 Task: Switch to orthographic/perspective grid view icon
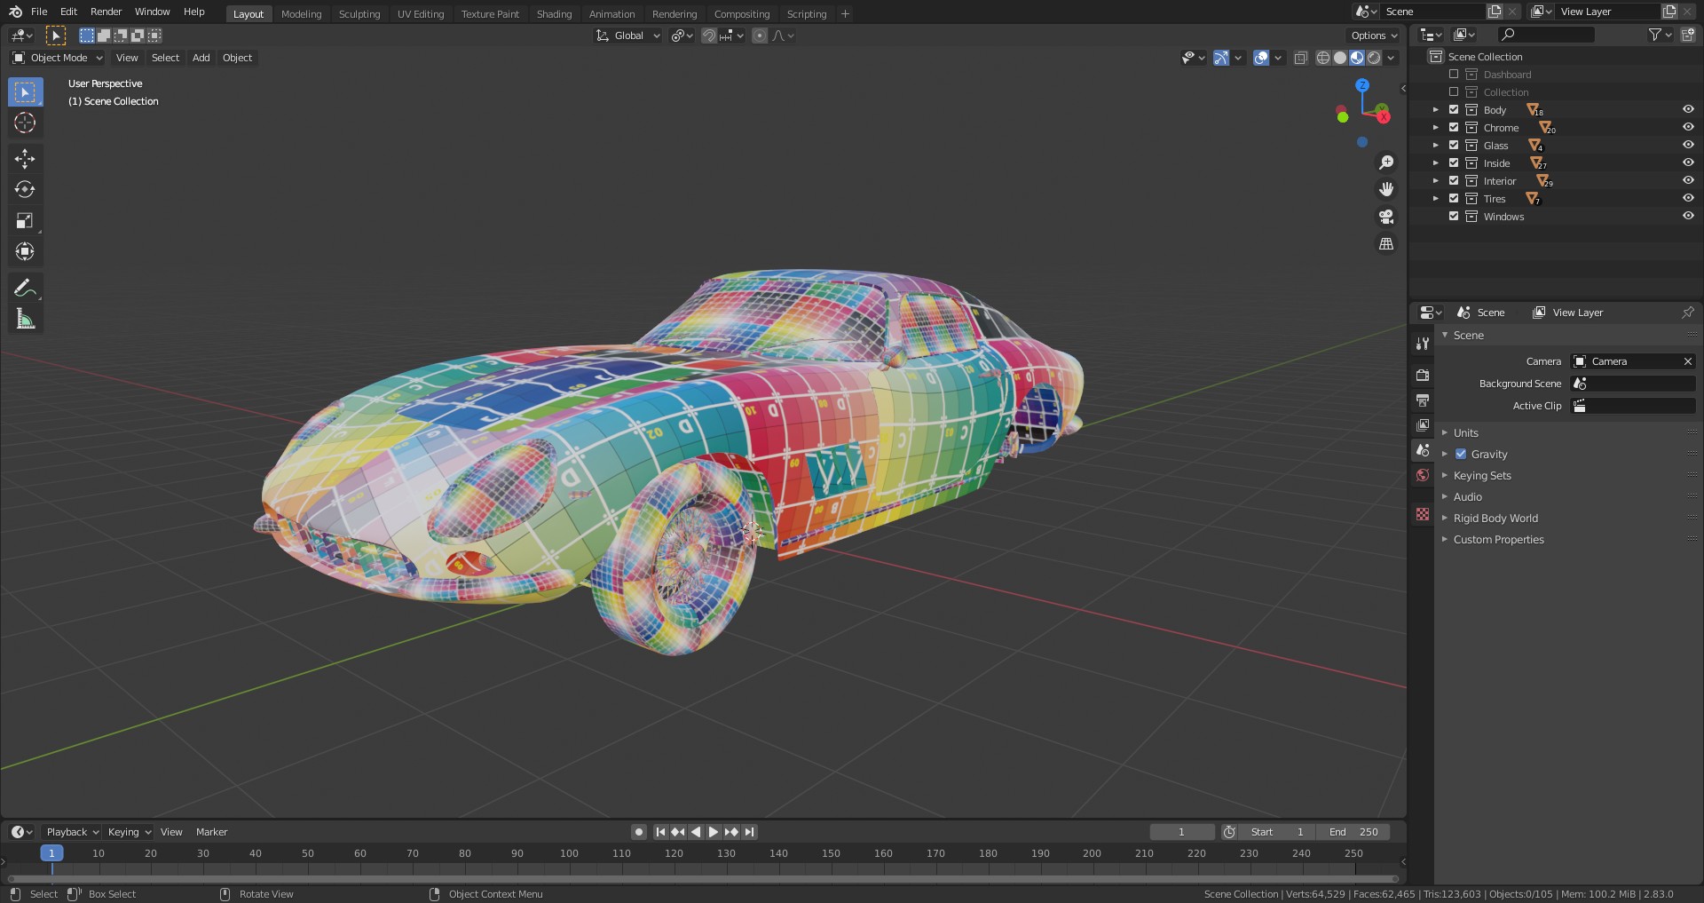tap(1385, 244)
